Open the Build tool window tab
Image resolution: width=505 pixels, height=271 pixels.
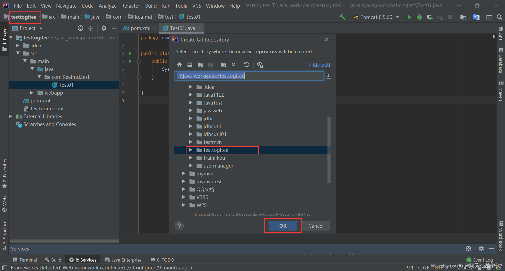tap(53, 260)
